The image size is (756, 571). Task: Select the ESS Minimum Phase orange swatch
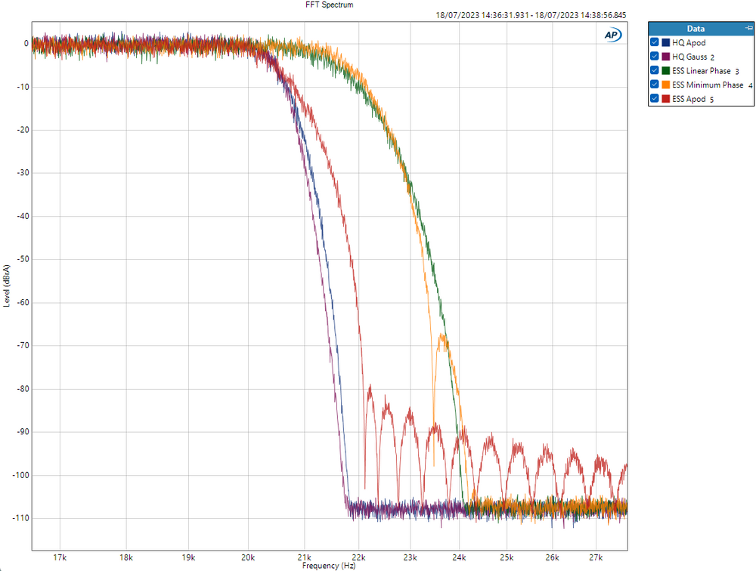tap(665, 85)
